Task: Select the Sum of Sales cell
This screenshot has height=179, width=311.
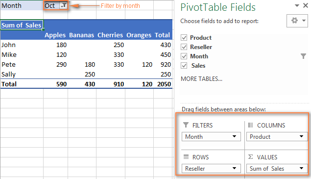Action: tap(22, 25)
